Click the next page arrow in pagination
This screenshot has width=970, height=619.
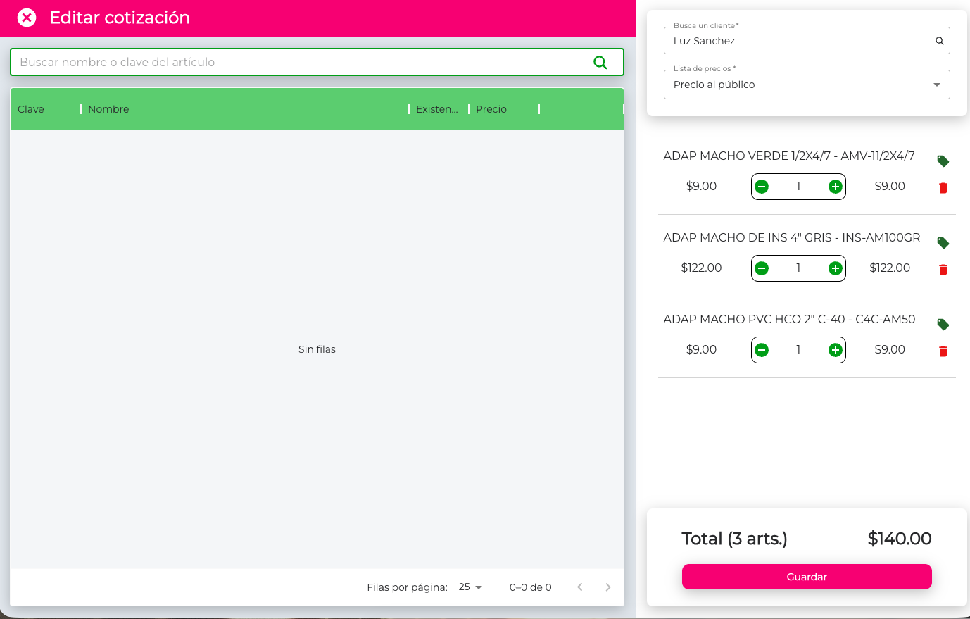pyautogui.click(x=607, y=587)
